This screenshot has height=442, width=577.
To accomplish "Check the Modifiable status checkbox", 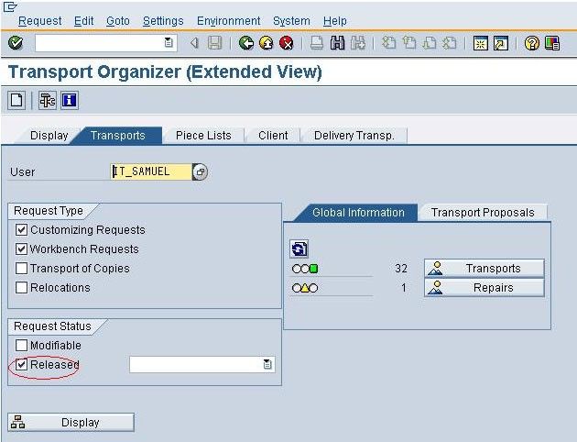I will (21, 345).
